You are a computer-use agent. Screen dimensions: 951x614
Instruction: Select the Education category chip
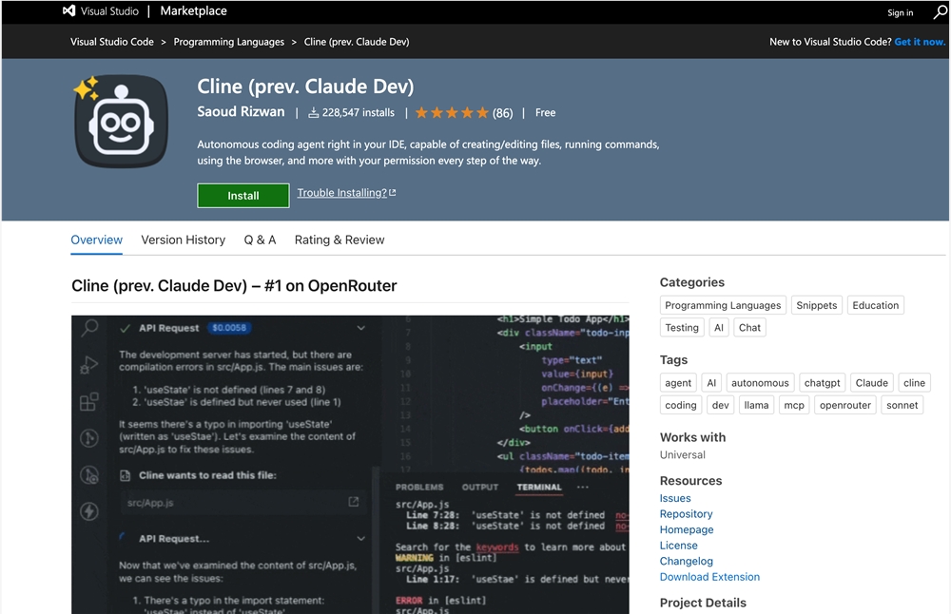point(875,305)
